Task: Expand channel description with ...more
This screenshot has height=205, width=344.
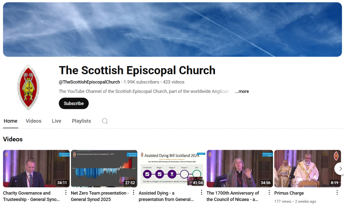Action: click(x=242, y=91)
